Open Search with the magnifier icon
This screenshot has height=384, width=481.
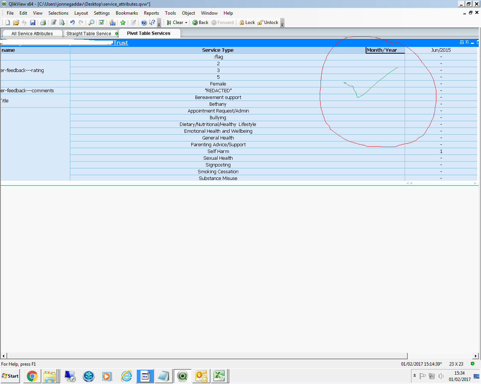[x=91, y=22]
